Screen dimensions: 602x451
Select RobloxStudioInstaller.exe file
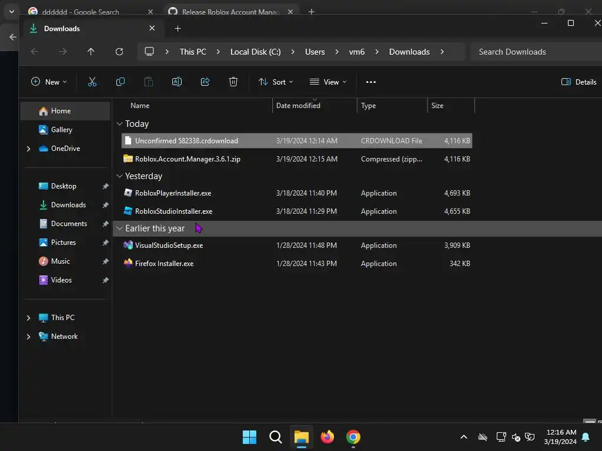coord(297,211)
